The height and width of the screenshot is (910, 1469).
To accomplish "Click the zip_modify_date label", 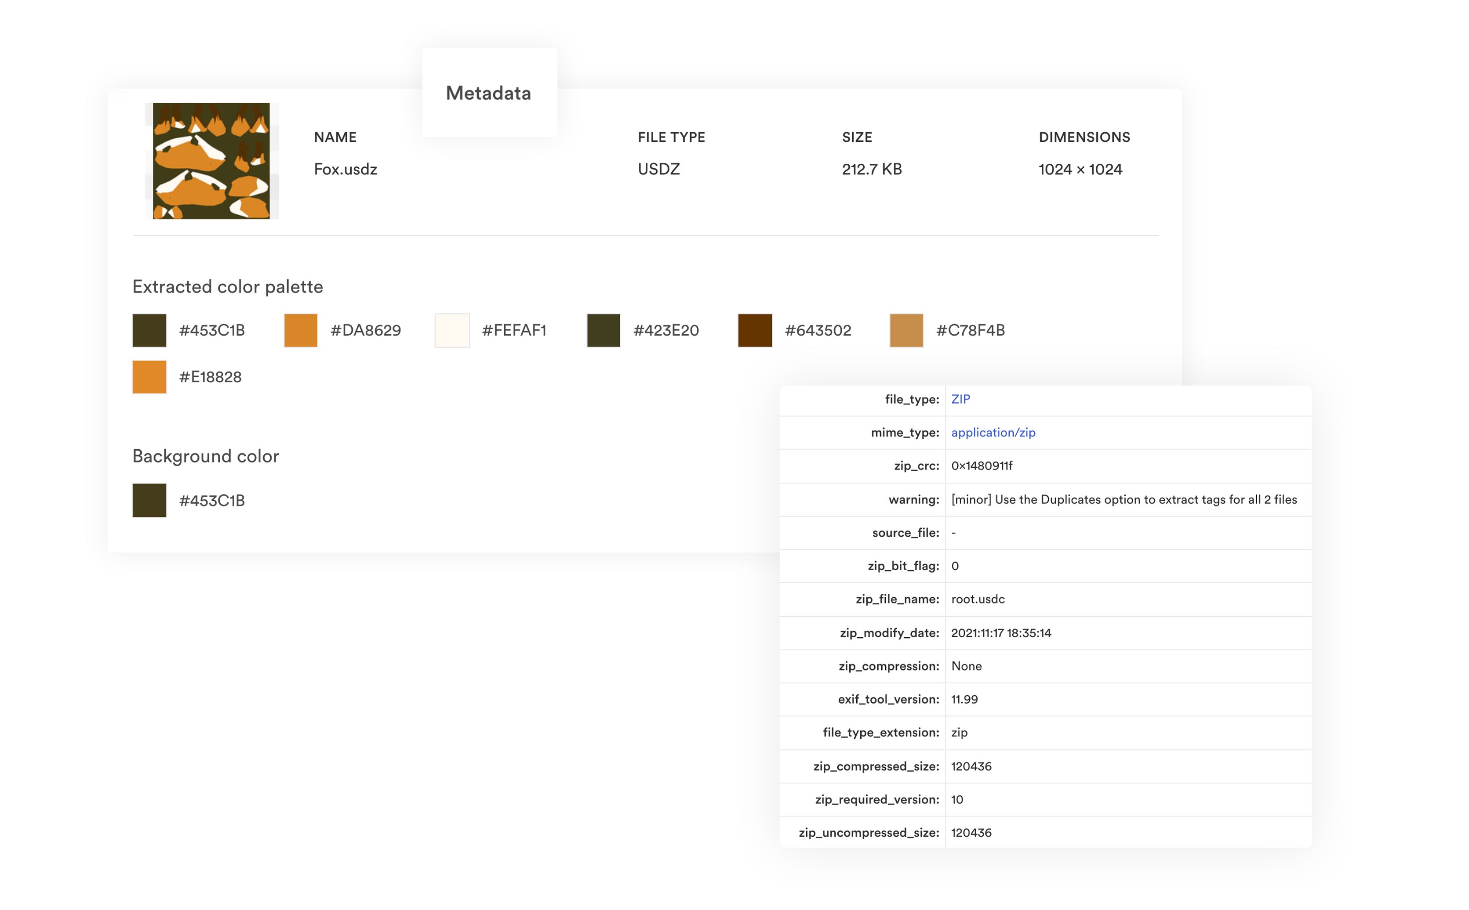I will click(x=889, y=633).
